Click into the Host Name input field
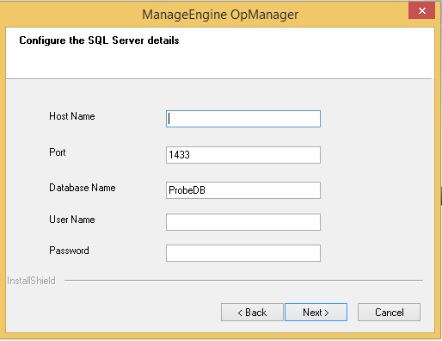Viewport: 442px width, 341px height. [x=243, y=119]
